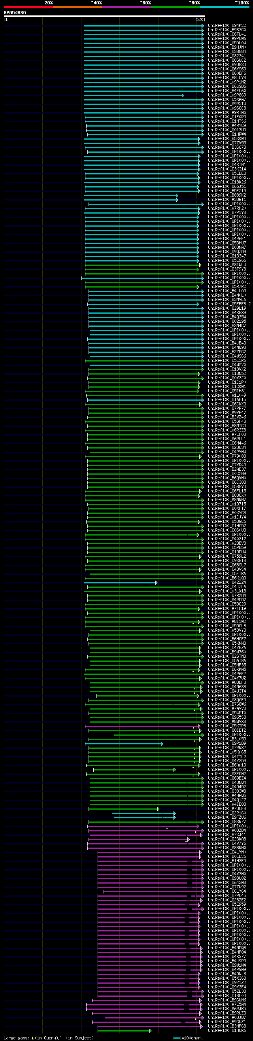Click hit label UniRef100_B3MFG8

click(x=227, y=1026)
